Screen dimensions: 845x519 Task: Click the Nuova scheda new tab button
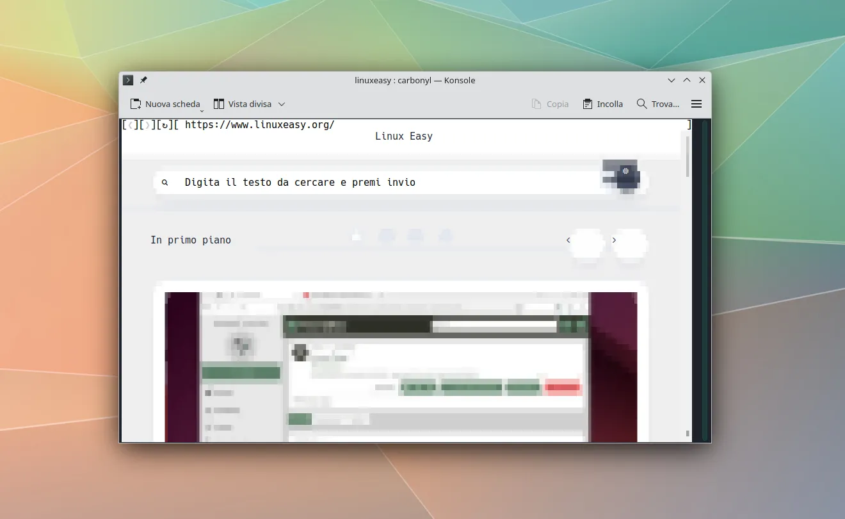pyautogui.click(x=165, y=104)
